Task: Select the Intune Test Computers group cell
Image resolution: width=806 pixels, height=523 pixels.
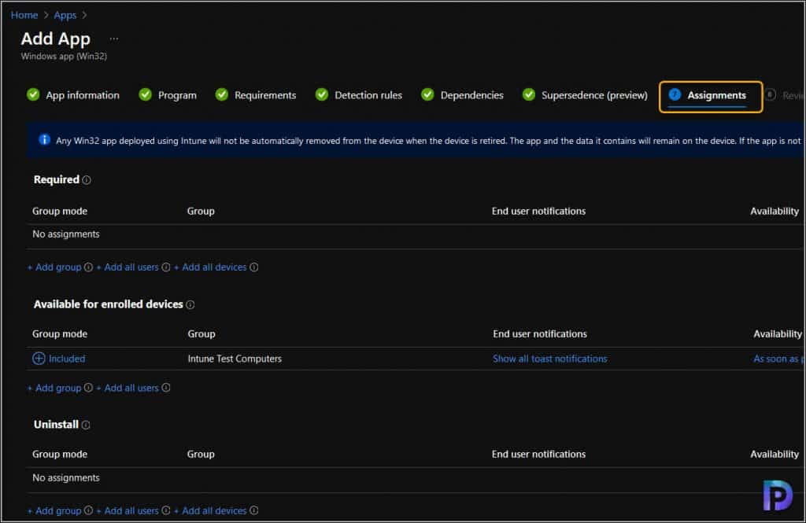Action: coord(235,359)
